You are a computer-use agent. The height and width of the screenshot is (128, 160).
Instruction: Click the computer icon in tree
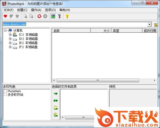(10, 30)
